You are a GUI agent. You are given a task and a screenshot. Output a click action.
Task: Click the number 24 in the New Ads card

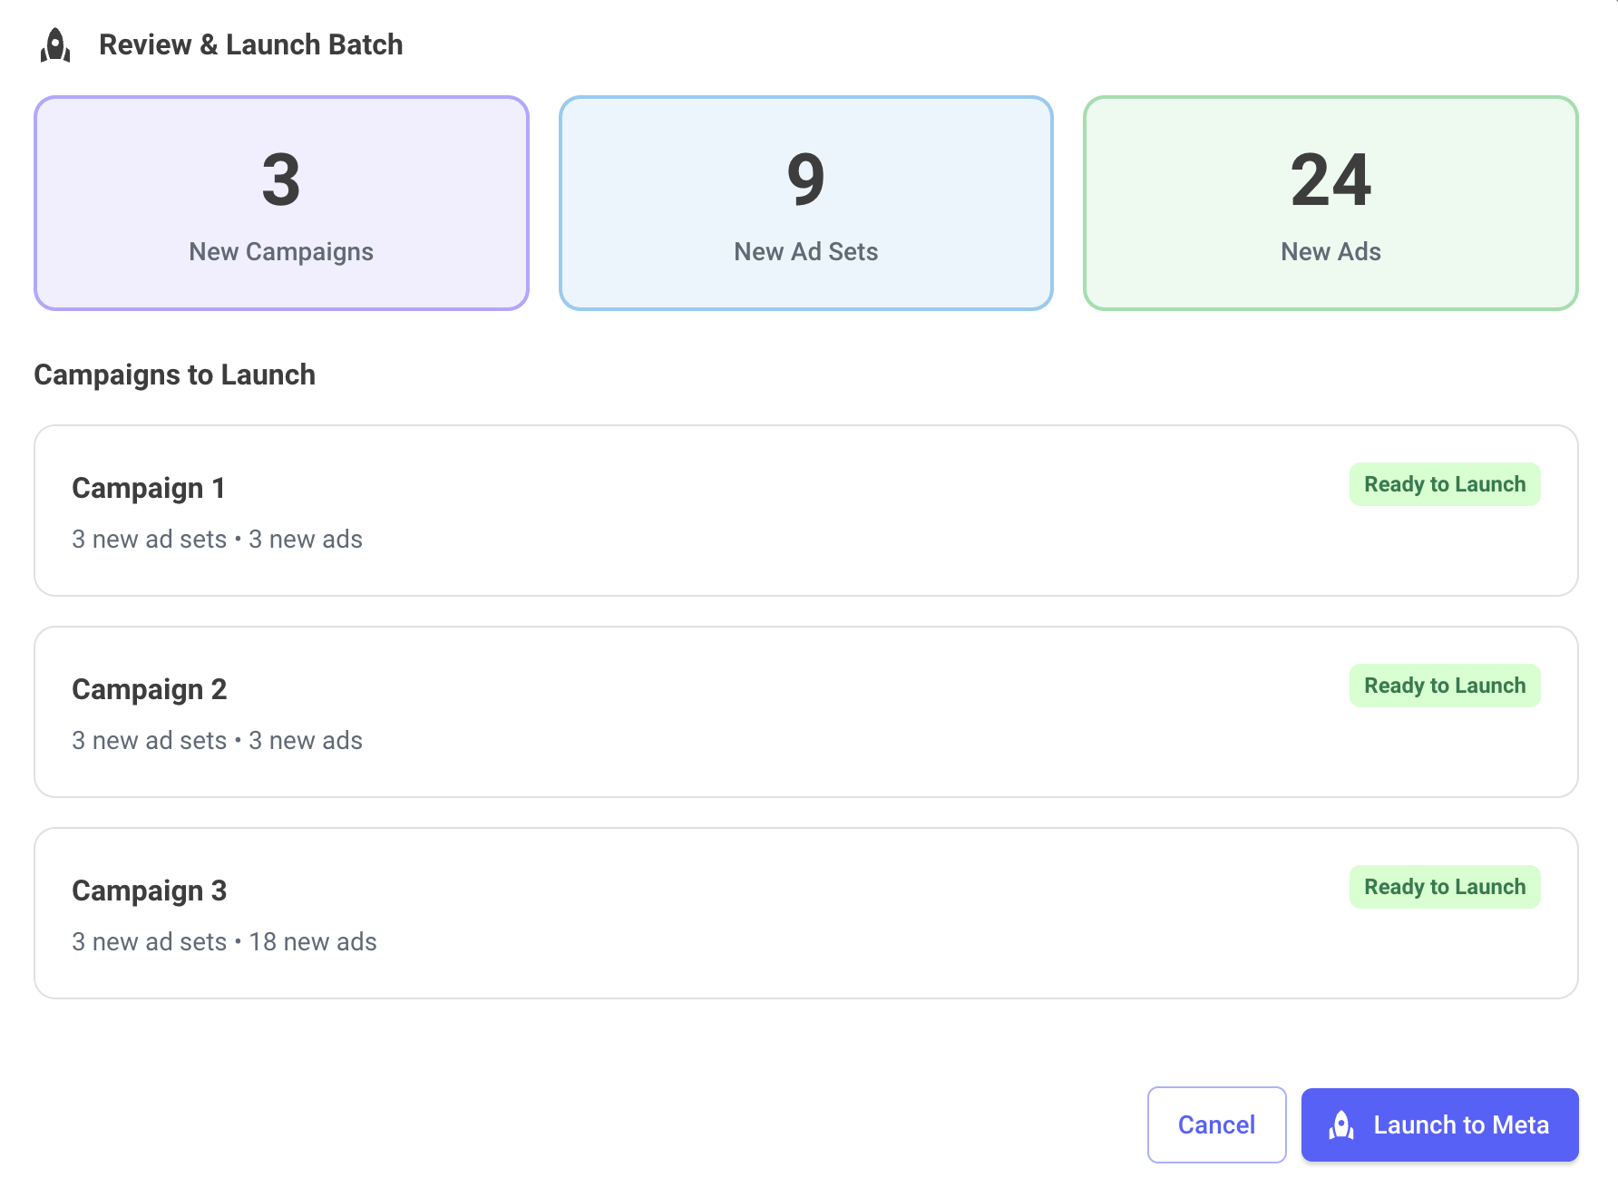(1329, 180)
